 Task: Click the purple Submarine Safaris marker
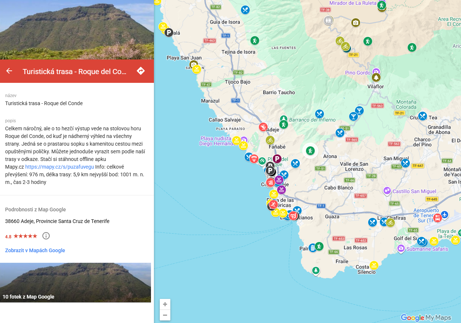[401, 249]
